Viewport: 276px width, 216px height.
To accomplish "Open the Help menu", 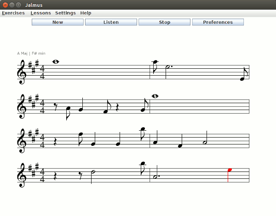I will [x=86, y=13].
